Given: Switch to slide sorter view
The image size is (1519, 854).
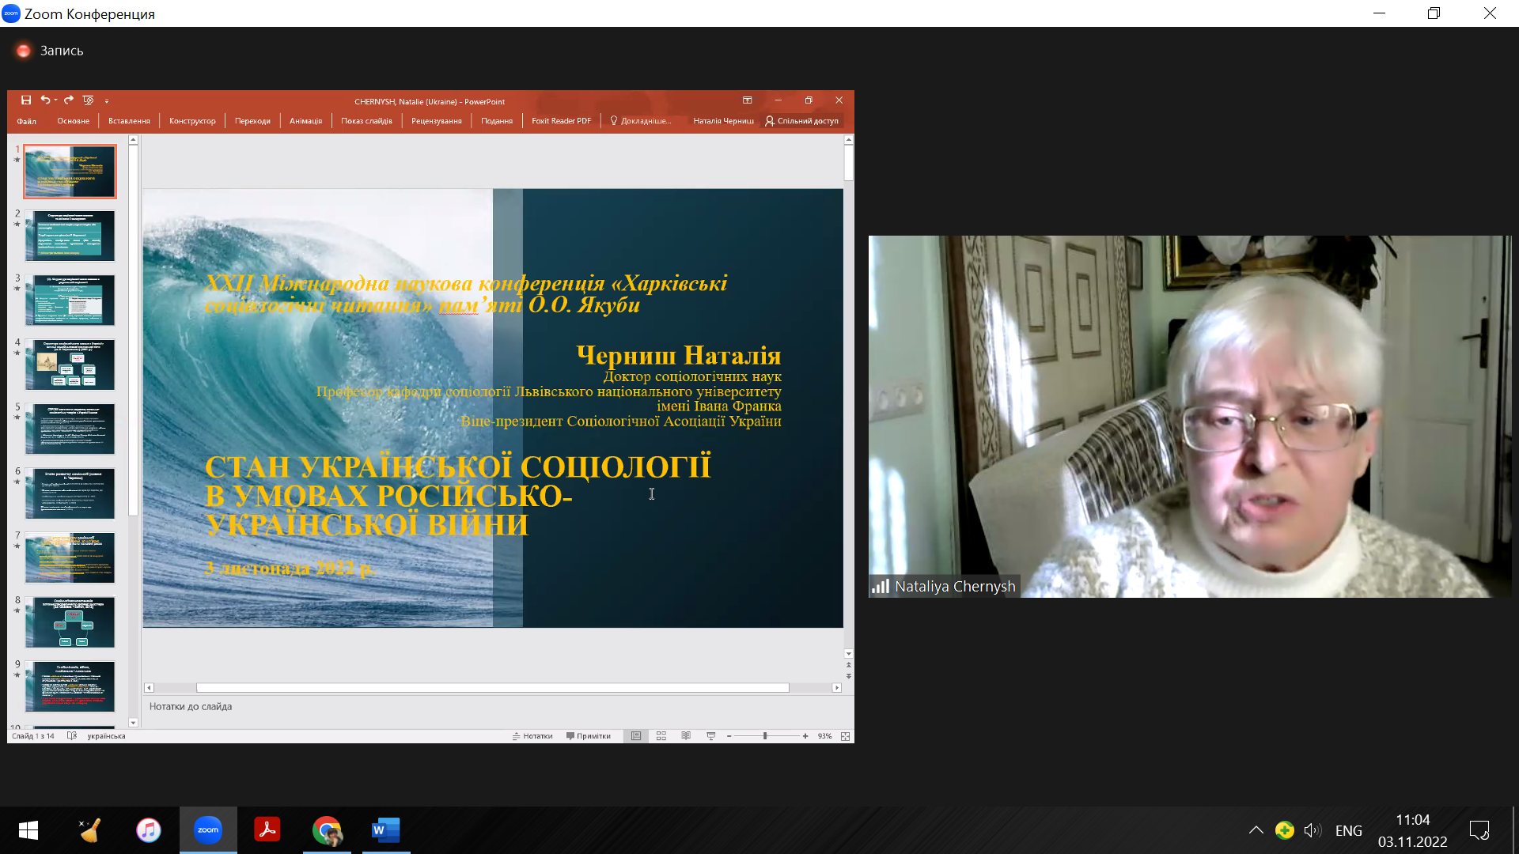Looking at the screenshot, I should click(661, 736).
